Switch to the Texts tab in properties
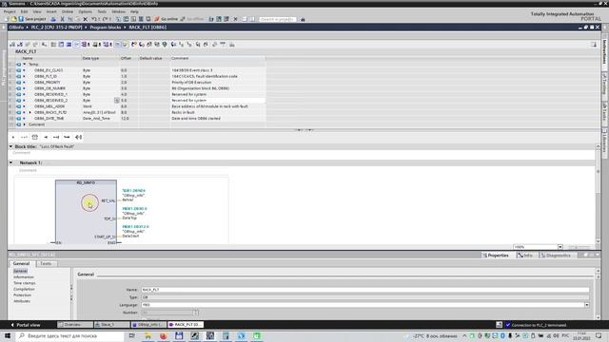Image resolution: width=609 pixels, height=342 pixels. (46, 264)
